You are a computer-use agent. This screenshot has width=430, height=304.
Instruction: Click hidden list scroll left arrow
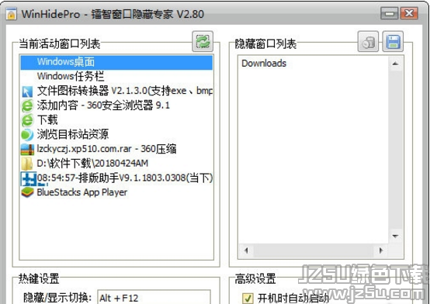[x=246, y=250]
